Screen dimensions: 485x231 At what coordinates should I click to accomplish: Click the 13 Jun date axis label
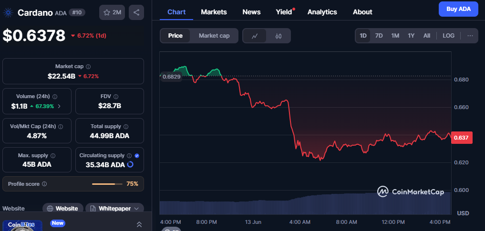pyautogui.click(x=253, y=222)
